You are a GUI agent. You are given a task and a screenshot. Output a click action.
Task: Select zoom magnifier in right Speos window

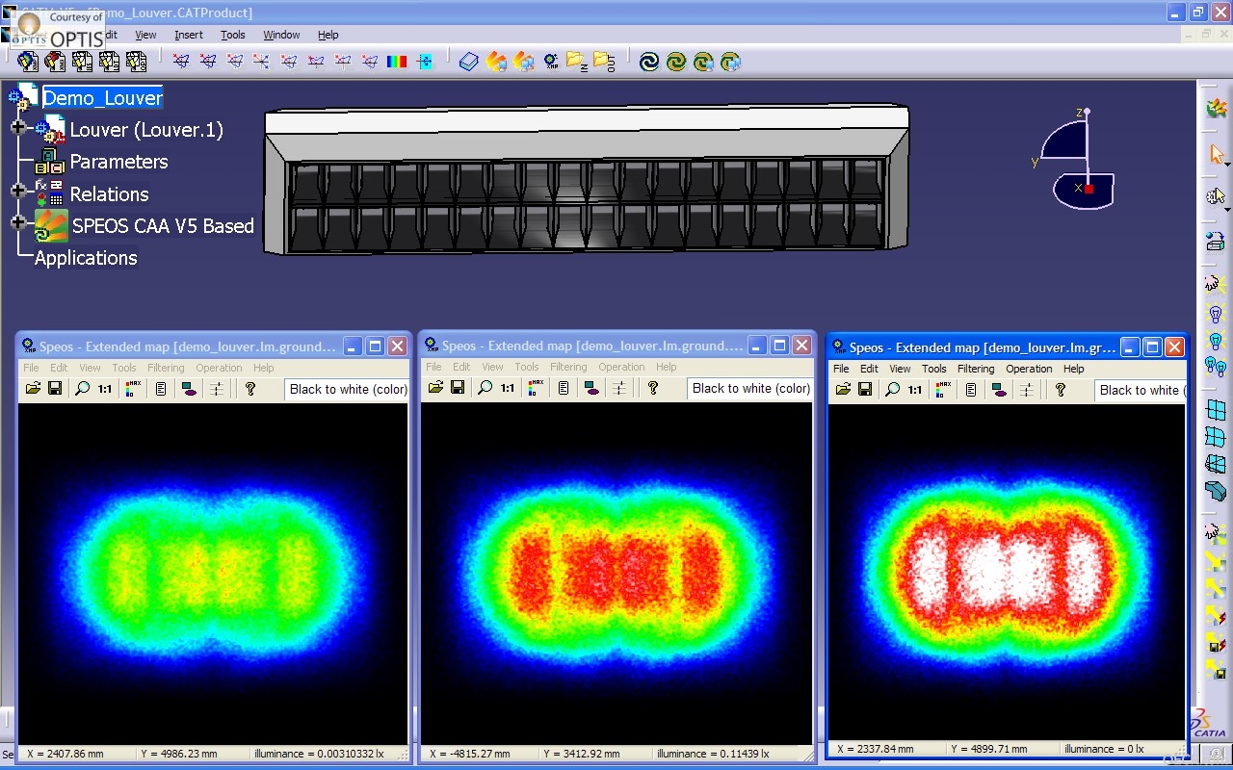pos(892,390)
